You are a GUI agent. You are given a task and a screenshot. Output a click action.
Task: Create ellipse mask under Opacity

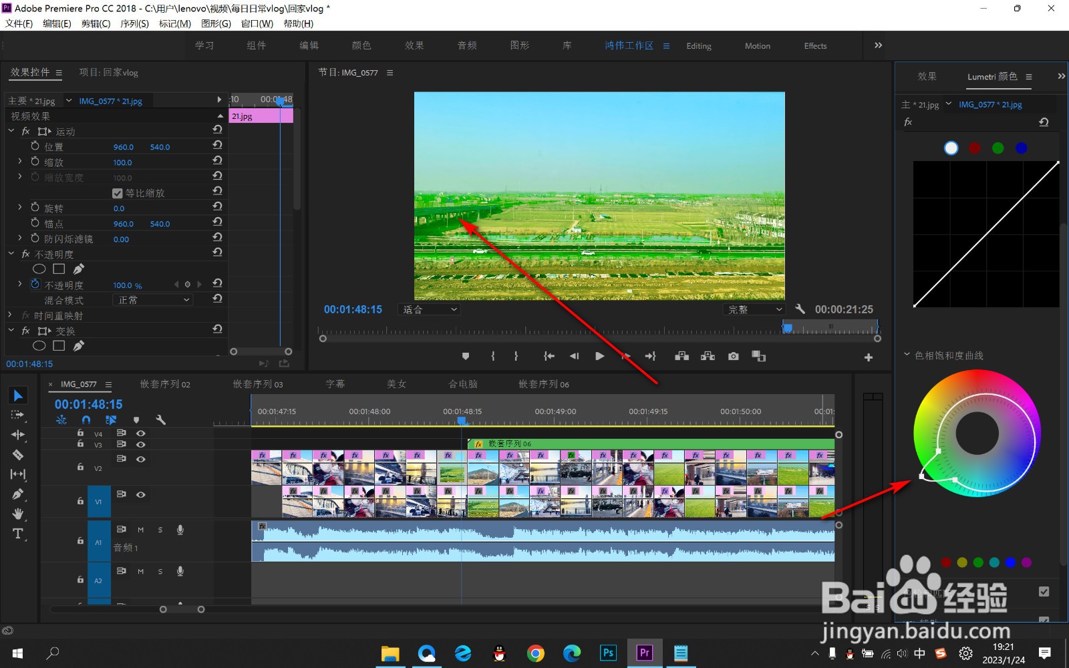tap(39, 269)
